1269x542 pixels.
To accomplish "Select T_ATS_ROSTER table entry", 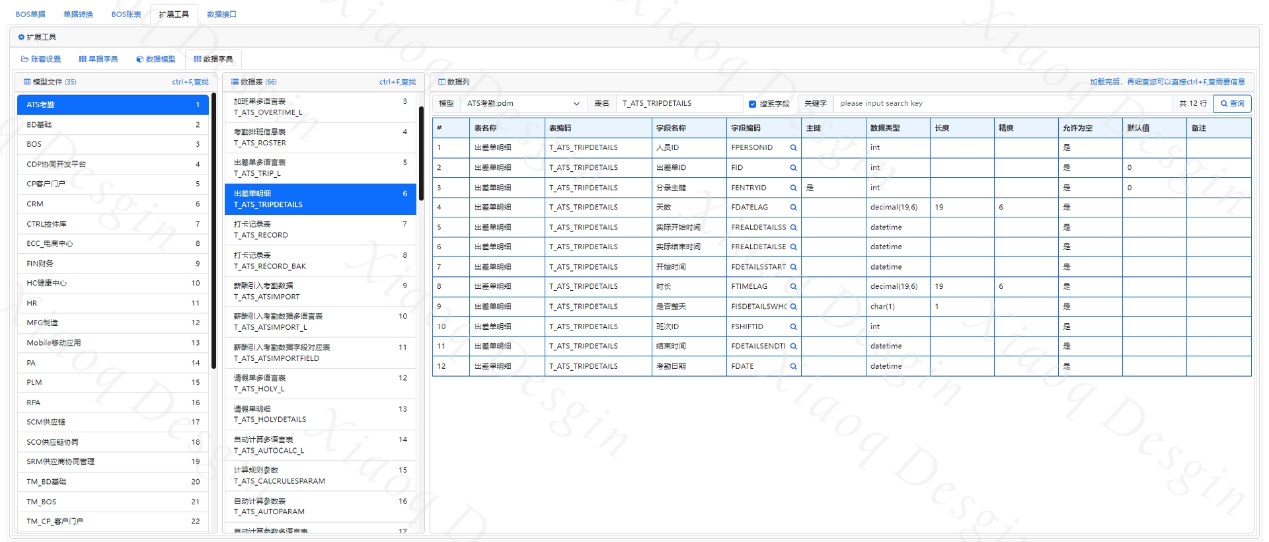I will coord(321,137).
